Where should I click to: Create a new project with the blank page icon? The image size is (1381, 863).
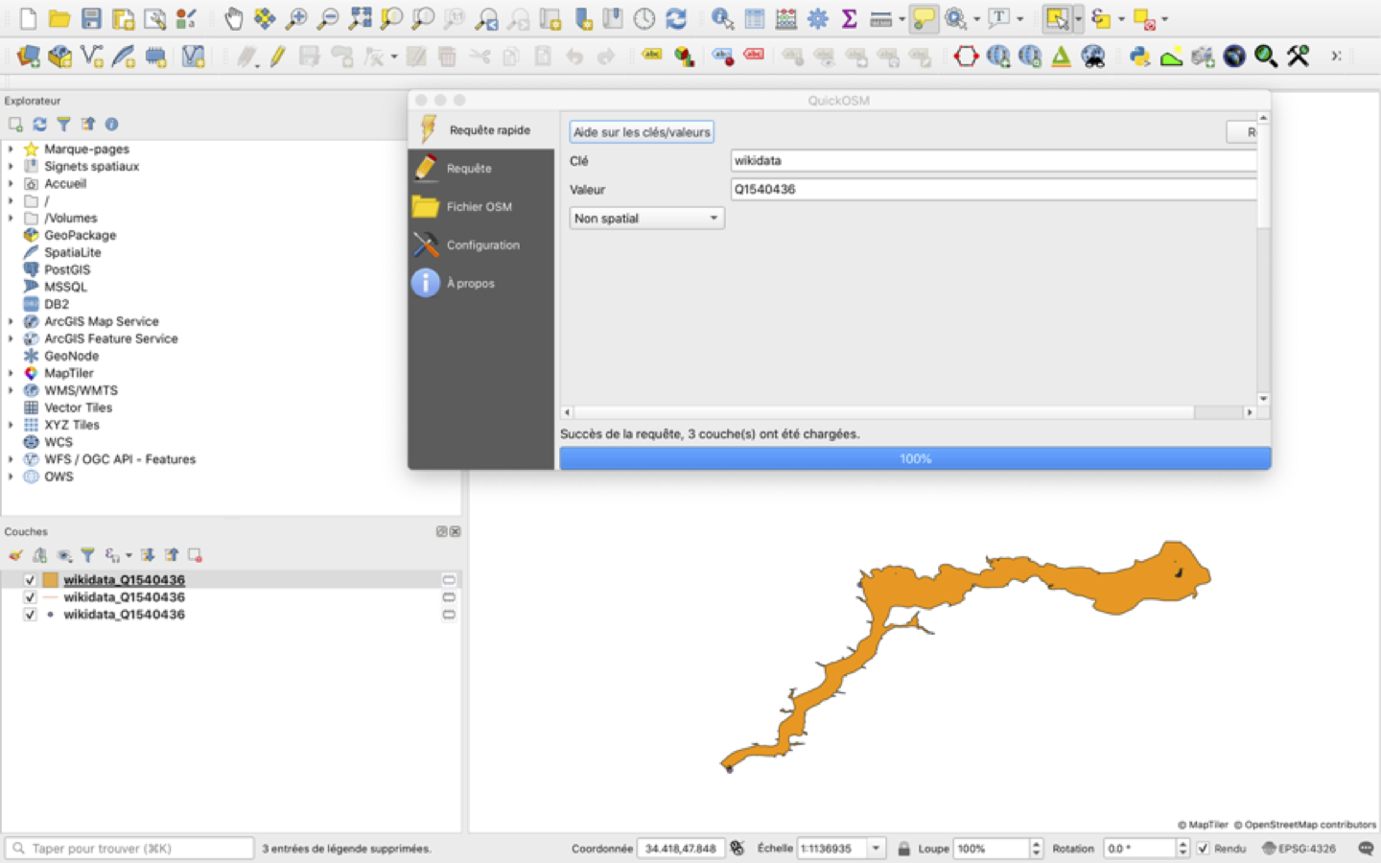pyautogui.click(x=28, y=18)
